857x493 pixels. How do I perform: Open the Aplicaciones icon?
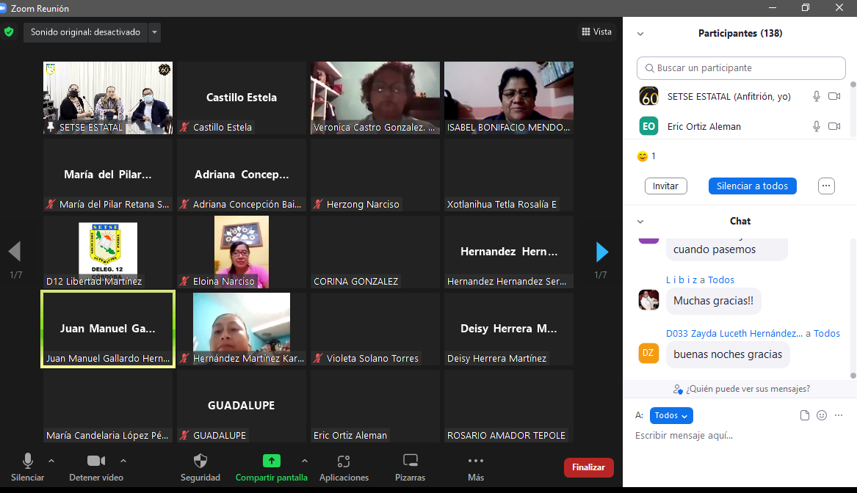pyautogui.click(x=344, y=461)
